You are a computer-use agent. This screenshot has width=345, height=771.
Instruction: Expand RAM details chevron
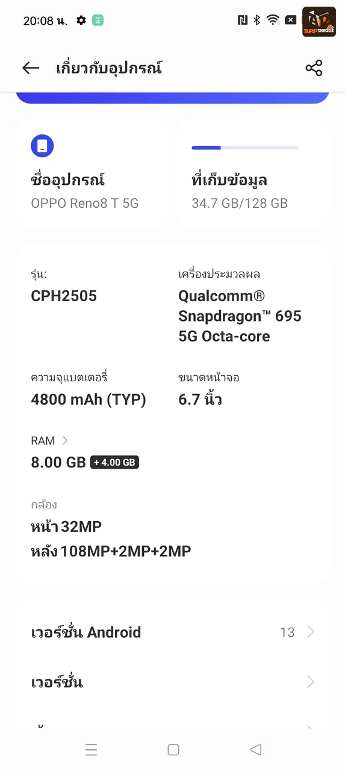click(65, 441)
